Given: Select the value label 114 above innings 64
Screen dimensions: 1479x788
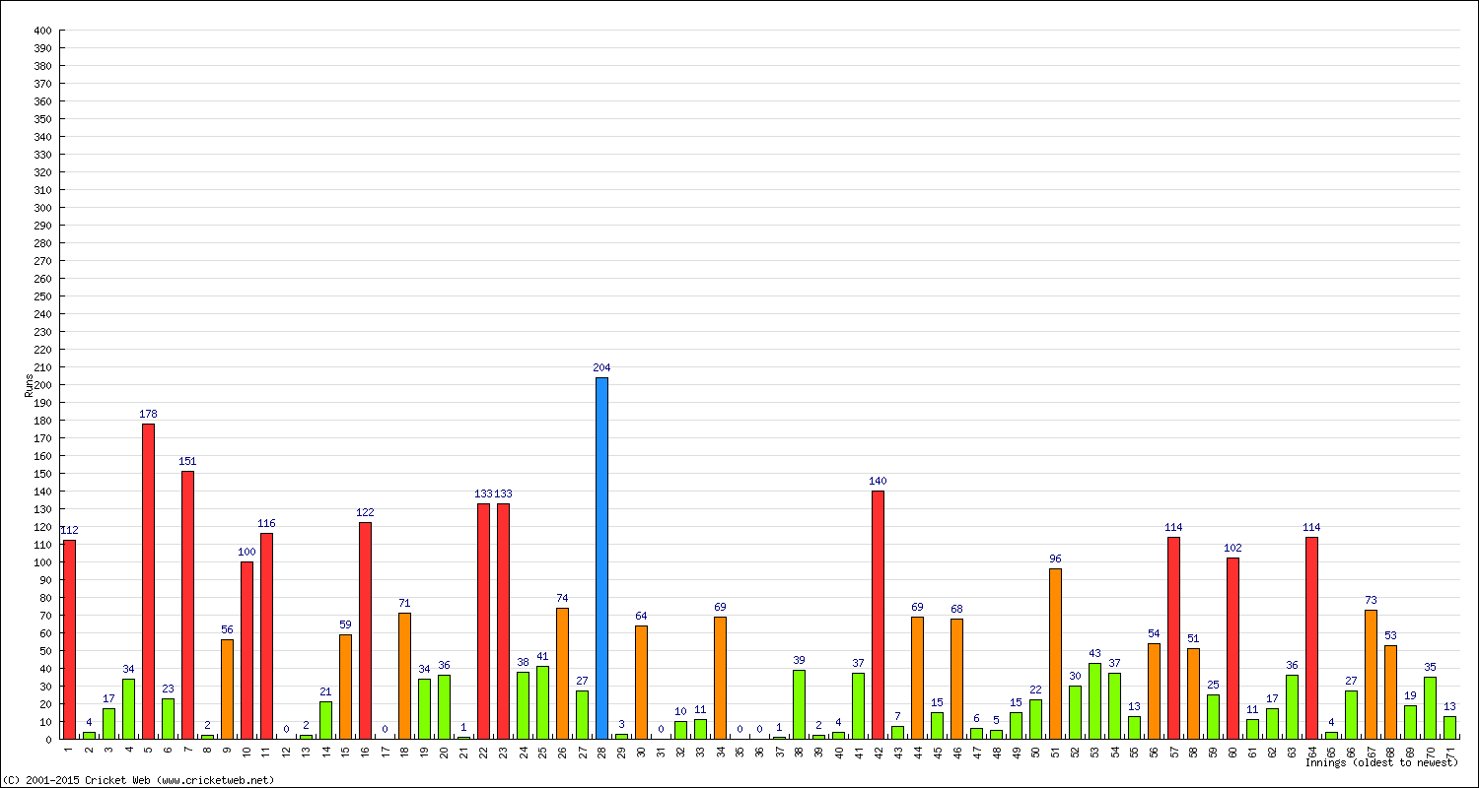Looking at the screenshot, I should click(x=1311, y=527).
